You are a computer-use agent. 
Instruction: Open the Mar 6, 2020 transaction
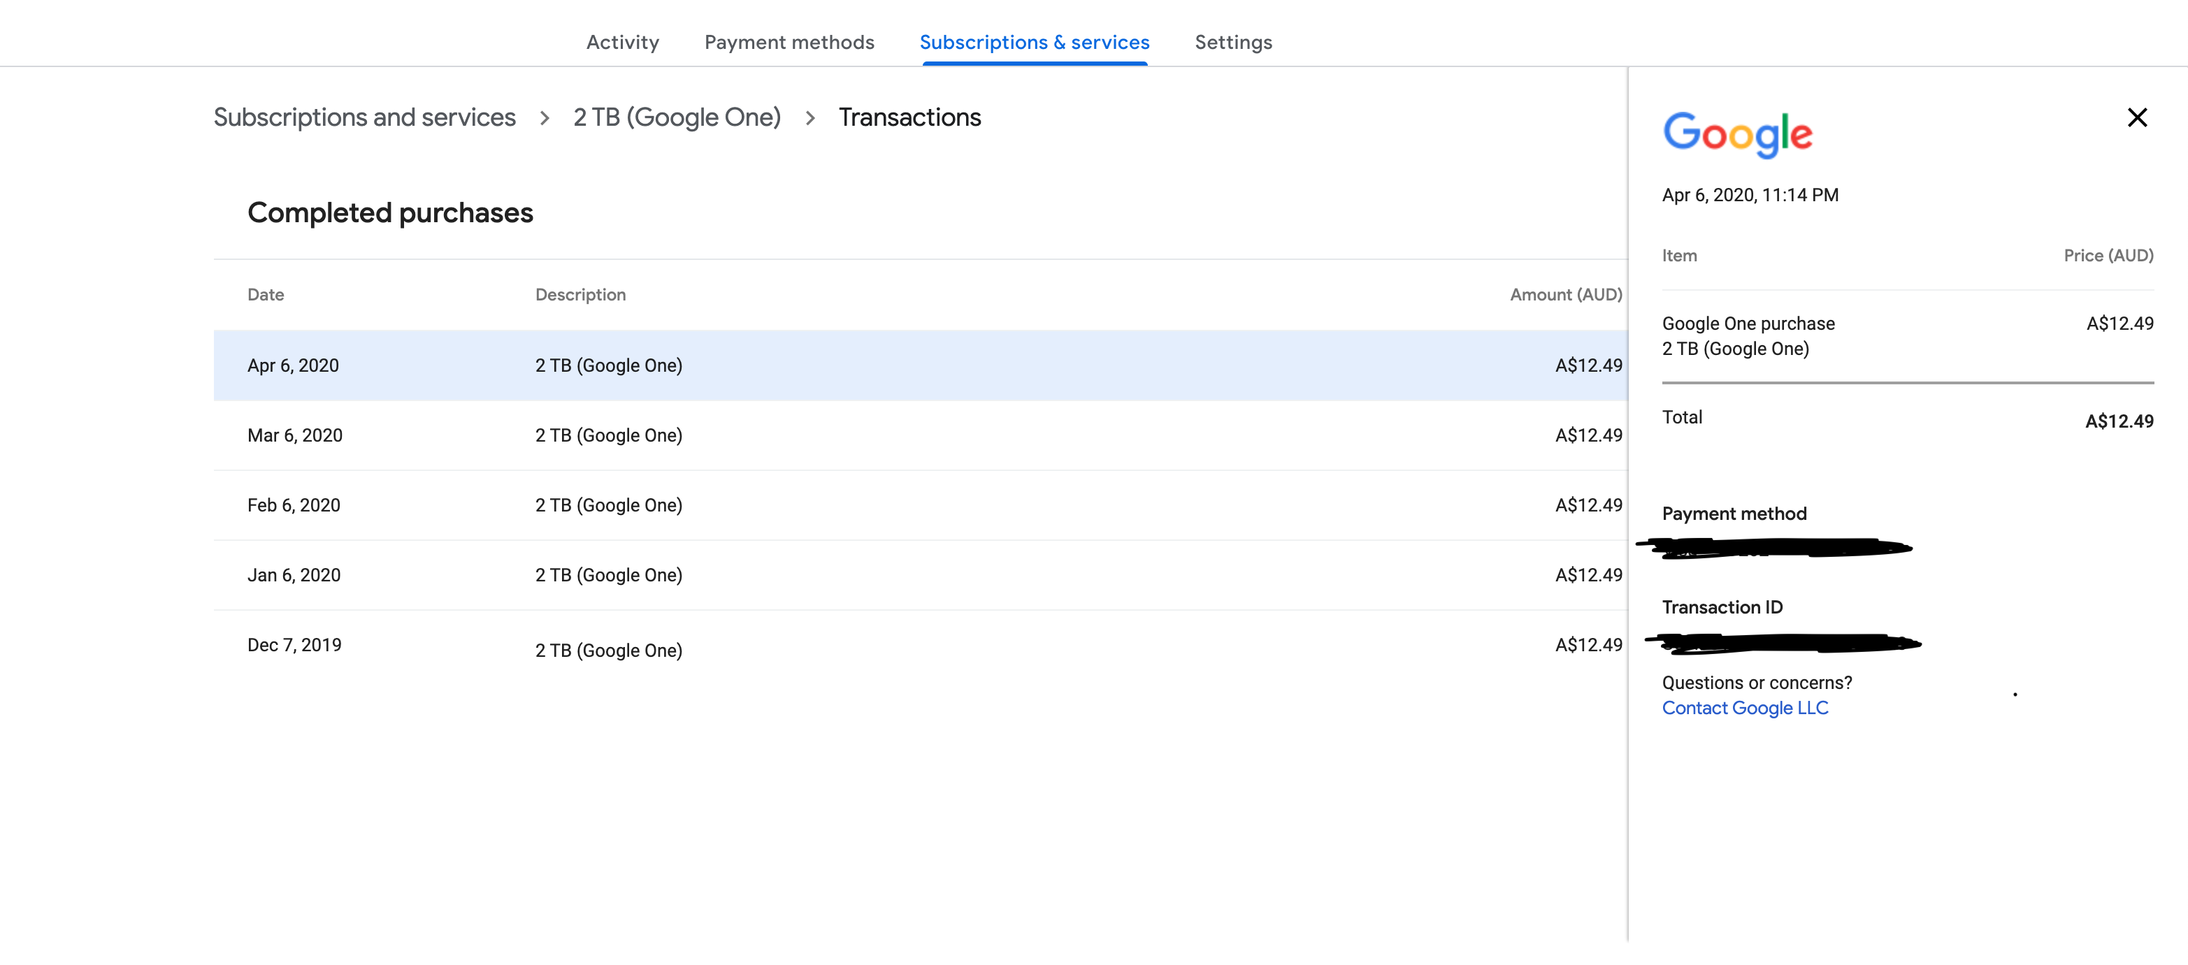tap(921, 435)
